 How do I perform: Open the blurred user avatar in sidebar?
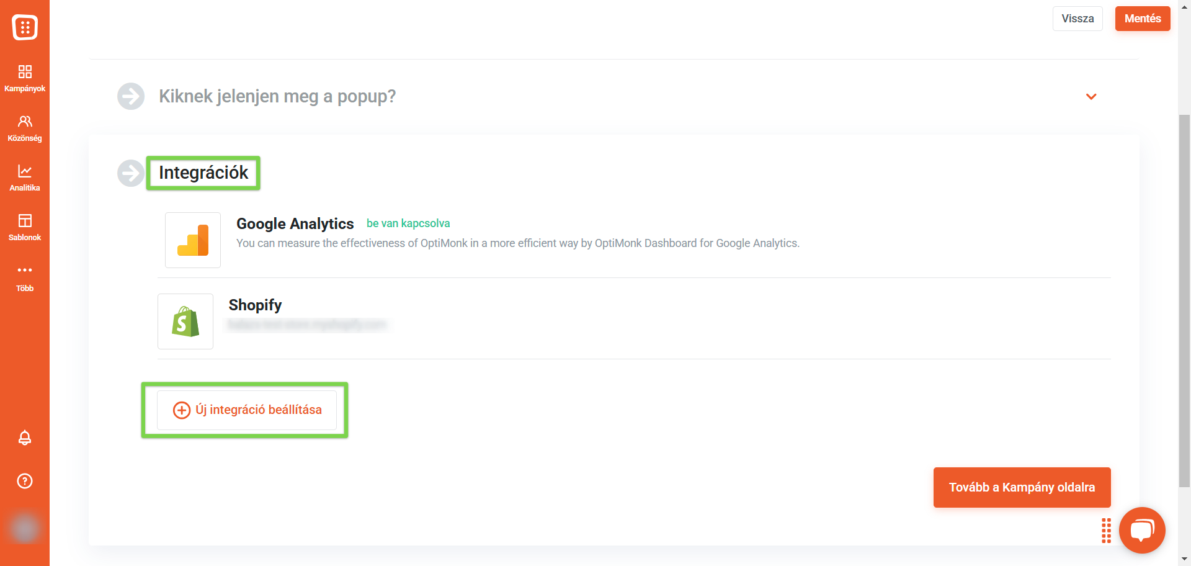tap(25, 528)
